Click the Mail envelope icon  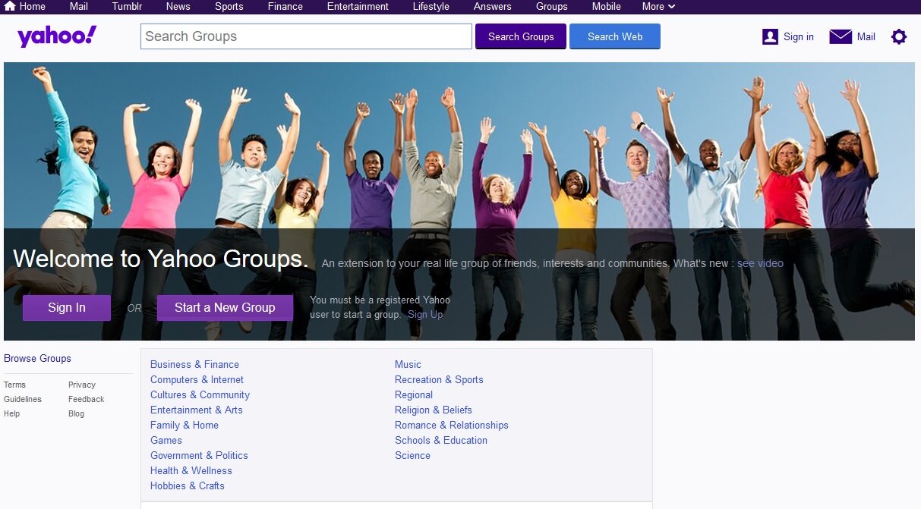(841, 36)
